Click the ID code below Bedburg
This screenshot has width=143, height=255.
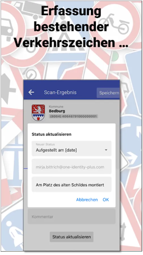pyautogui.click(x=73, y=116)
